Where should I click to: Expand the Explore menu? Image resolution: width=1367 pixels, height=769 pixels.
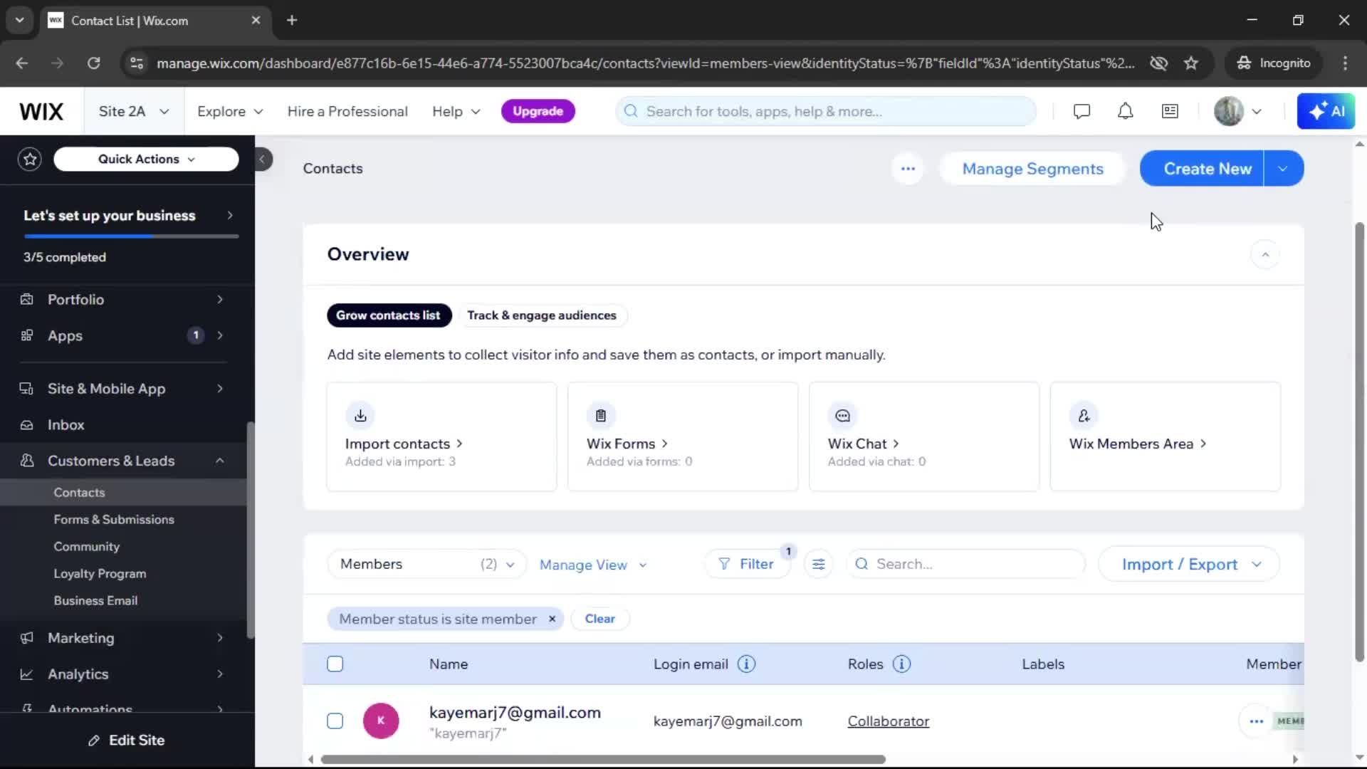(230, 111)
